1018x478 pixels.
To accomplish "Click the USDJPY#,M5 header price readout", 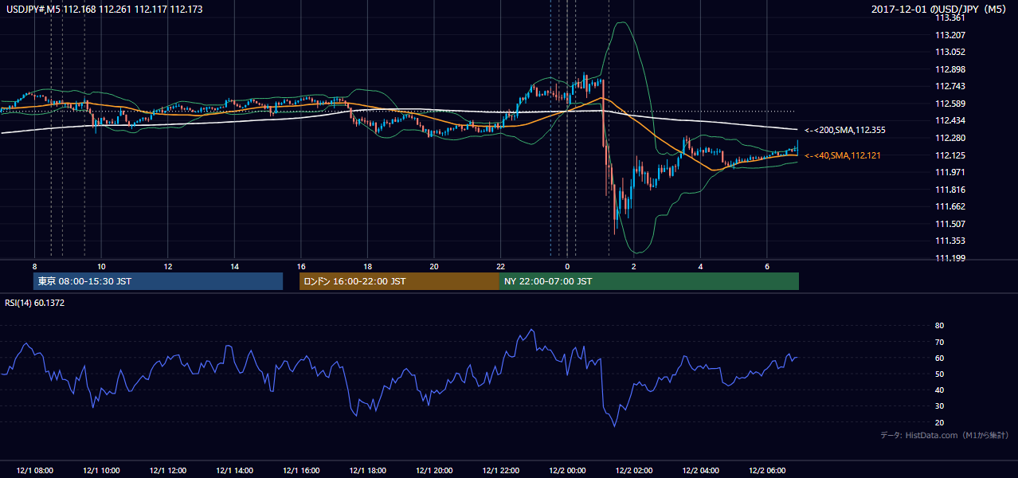I will pos(104,9).
